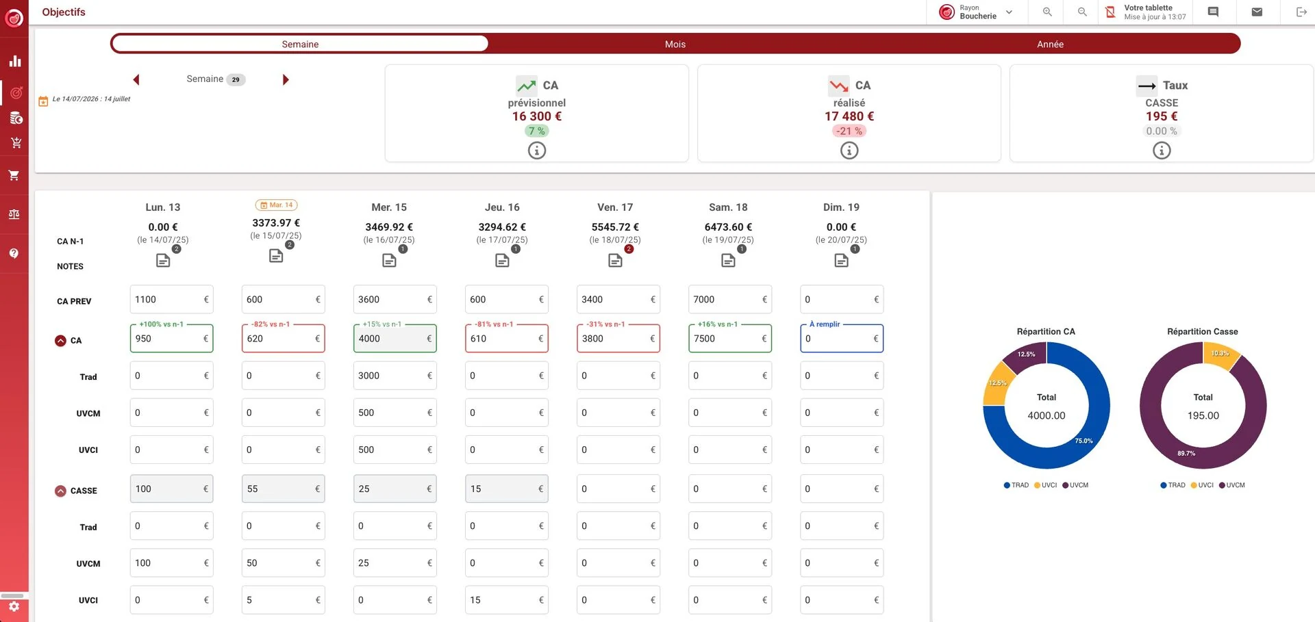Image resolution: width=1315 pixels, height=622 pixels.
Task: Open the statistics bar-chart sidebar icon
Action: 15,61
